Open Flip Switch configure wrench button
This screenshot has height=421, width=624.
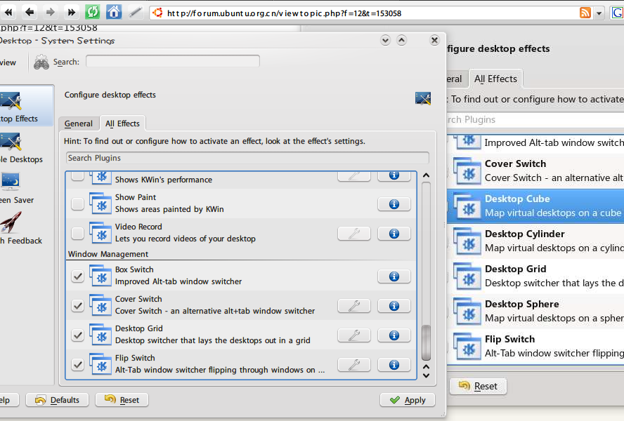point(353,365)
